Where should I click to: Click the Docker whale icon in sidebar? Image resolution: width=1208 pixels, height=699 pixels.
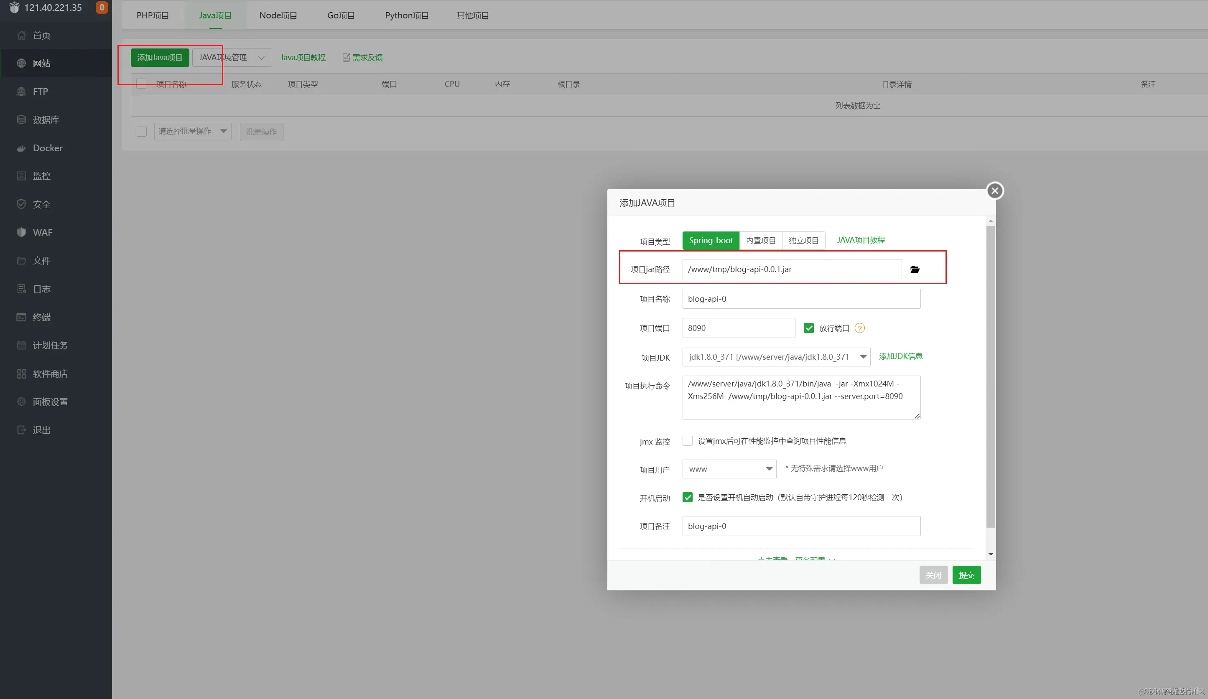[21, 148]
